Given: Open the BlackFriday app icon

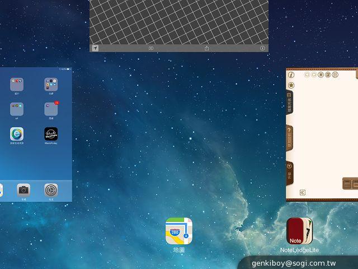Looking at the screenshot, I should click(x=51, y=134).
